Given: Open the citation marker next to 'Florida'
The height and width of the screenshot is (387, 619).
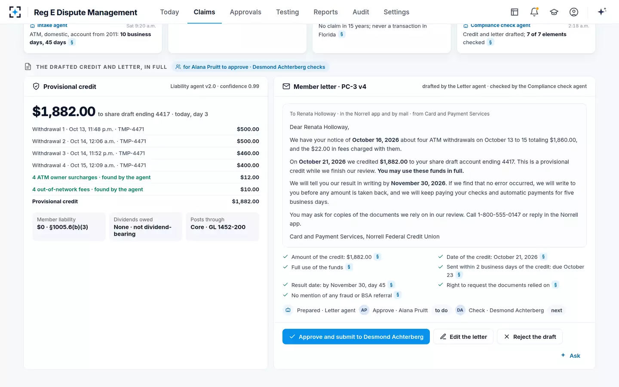Looking at the screenshot, I should click(342, 34).
